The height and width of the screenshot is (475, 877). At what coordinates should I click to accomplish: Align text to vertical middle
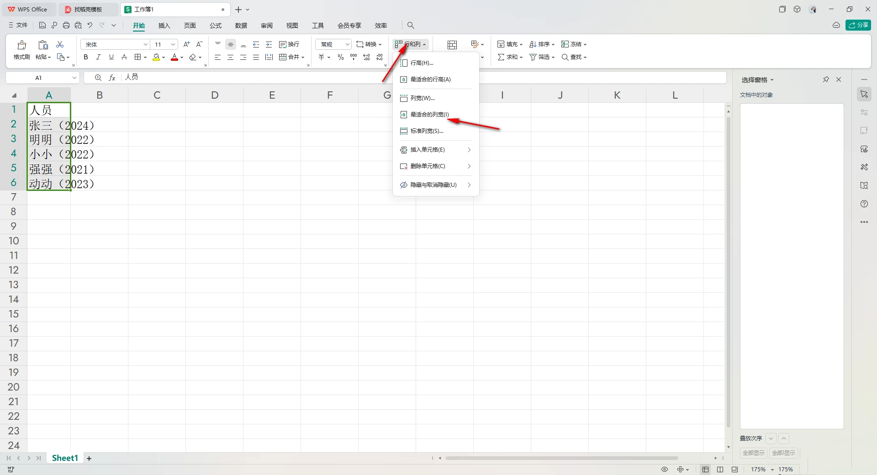(x=231, y=44)
